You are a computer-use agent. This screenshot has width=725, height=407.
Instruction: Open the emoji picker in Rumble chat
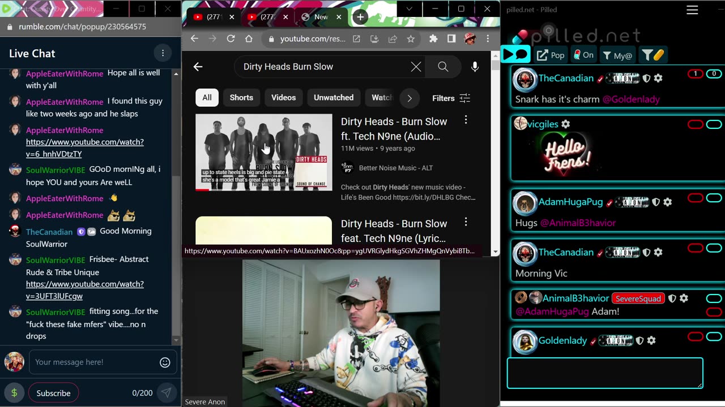pyautogui.click(x=165, y=362)
